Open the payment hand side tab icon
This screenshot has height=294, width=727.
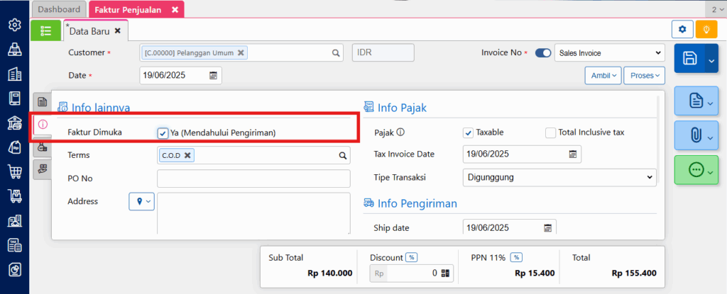[x=43, y=169]
